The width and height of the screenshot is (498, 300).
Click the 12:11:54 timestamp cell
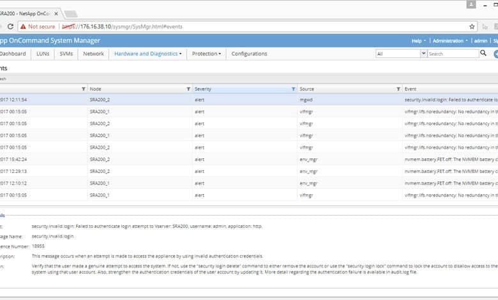(x=13, y=100)
